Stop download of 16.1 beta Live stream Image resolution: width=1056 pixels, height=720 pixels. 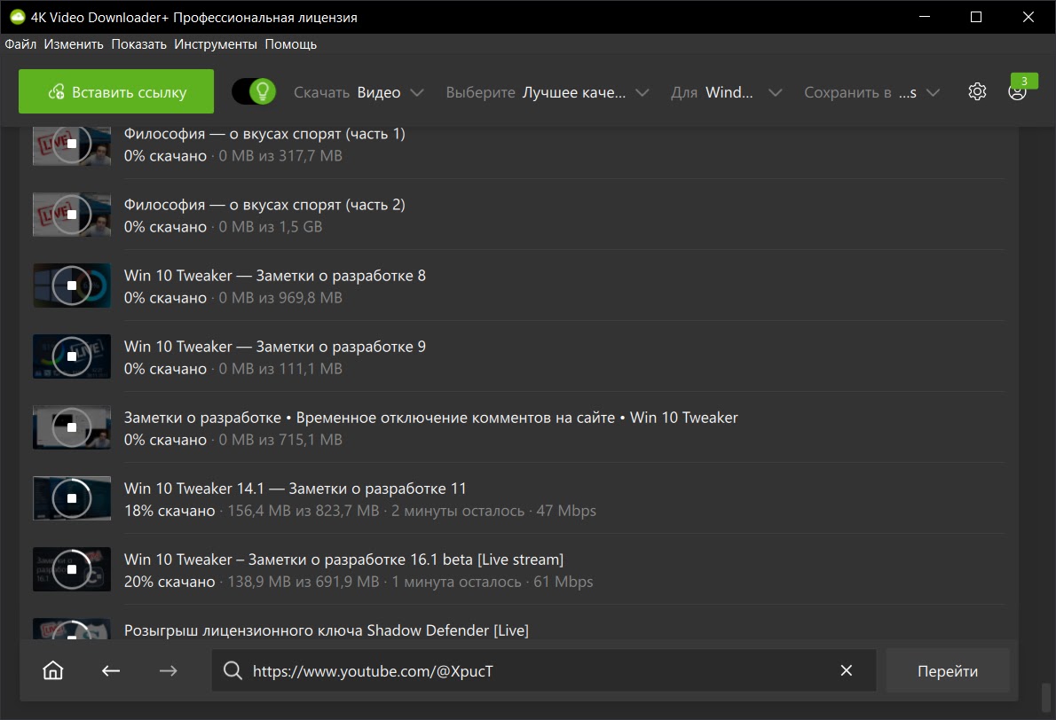71,569
